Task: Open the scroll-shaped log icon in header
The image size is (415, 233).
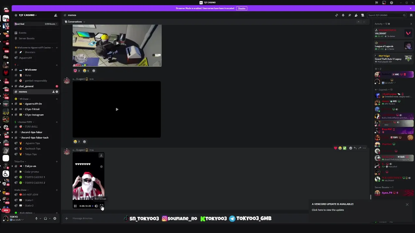Action: pyautogui.click(x=362, y=15)
